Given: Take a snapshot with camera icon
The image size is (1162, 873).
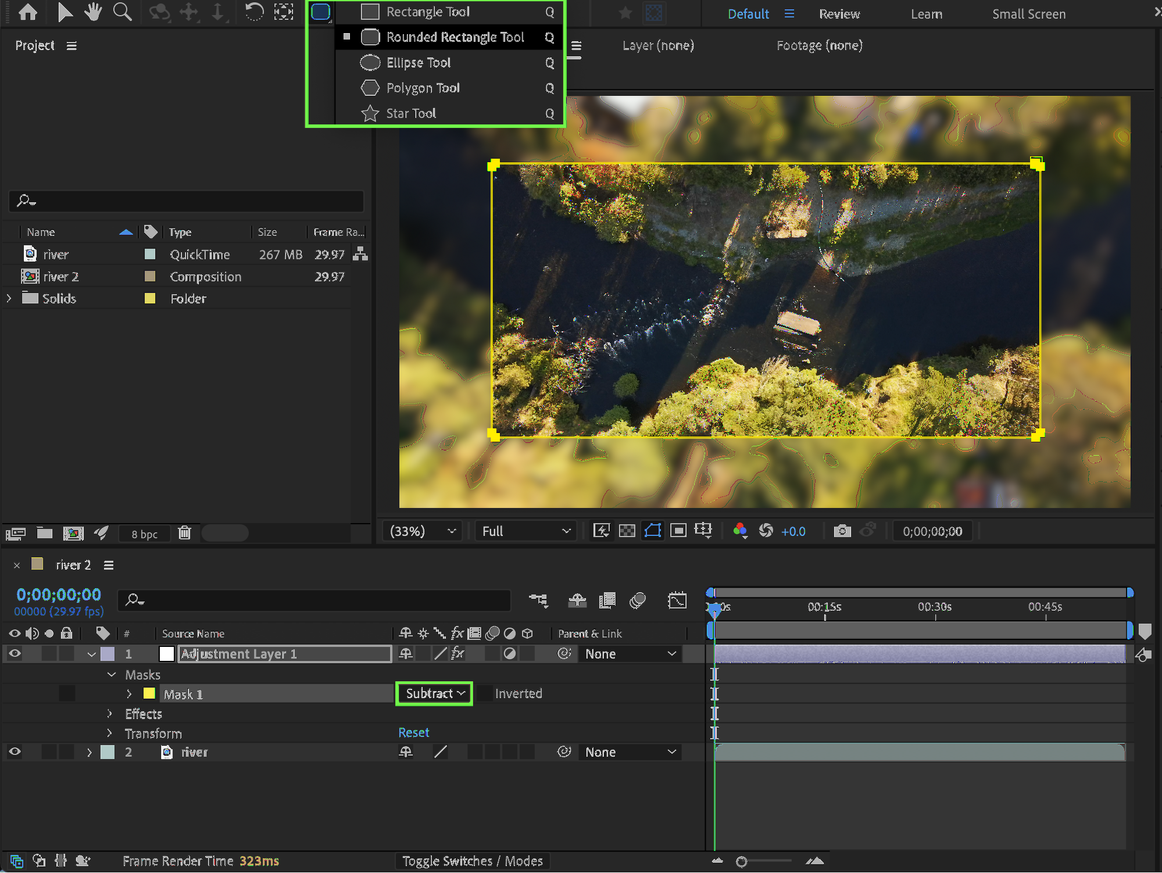Looking at the screenshot, I should pos(842,531).
